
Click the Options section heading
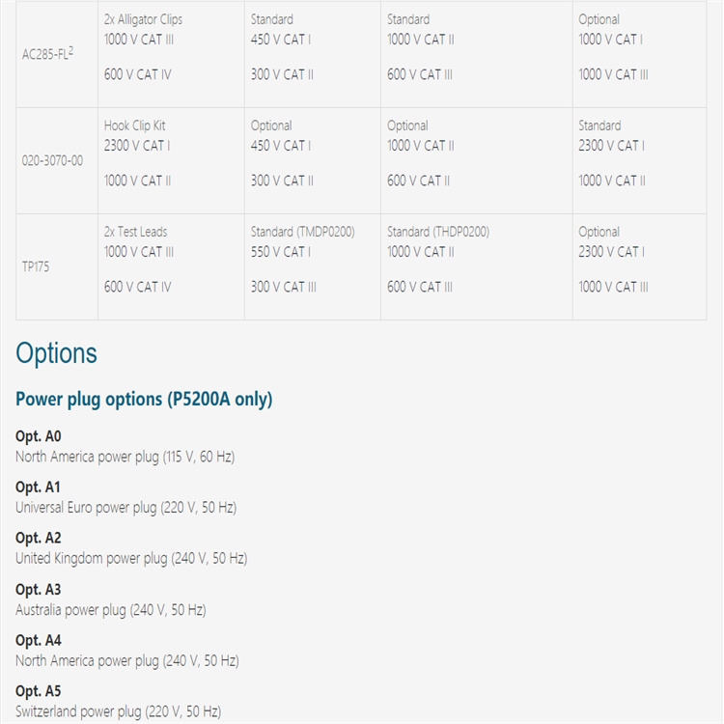pyautogui.click(x=57, y=353)
